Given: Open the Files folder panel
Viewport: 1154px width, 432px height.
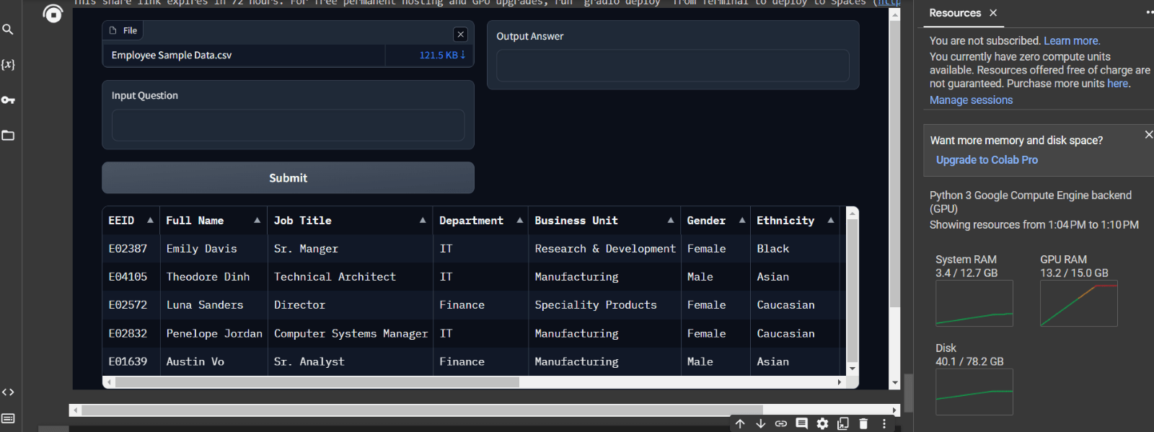Looking at the screenshot, I should point(8,135).
